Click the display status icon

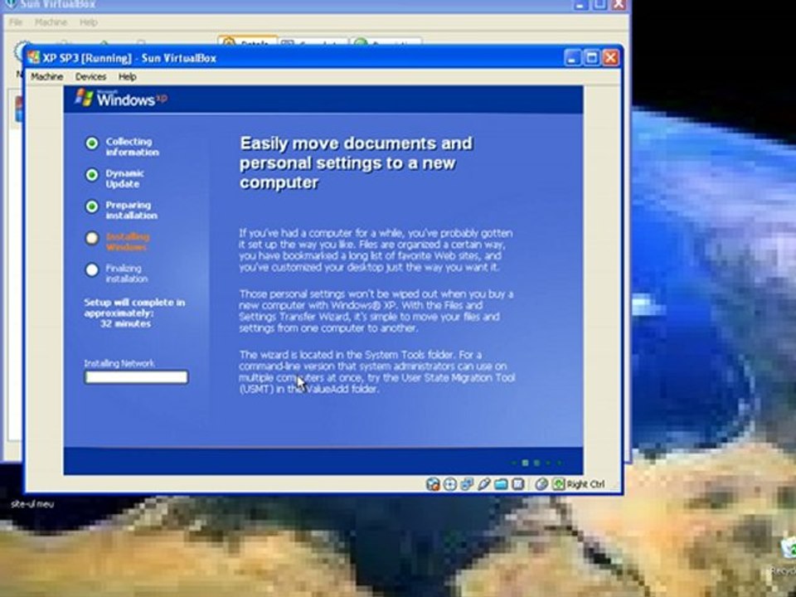tap(517, 484)
